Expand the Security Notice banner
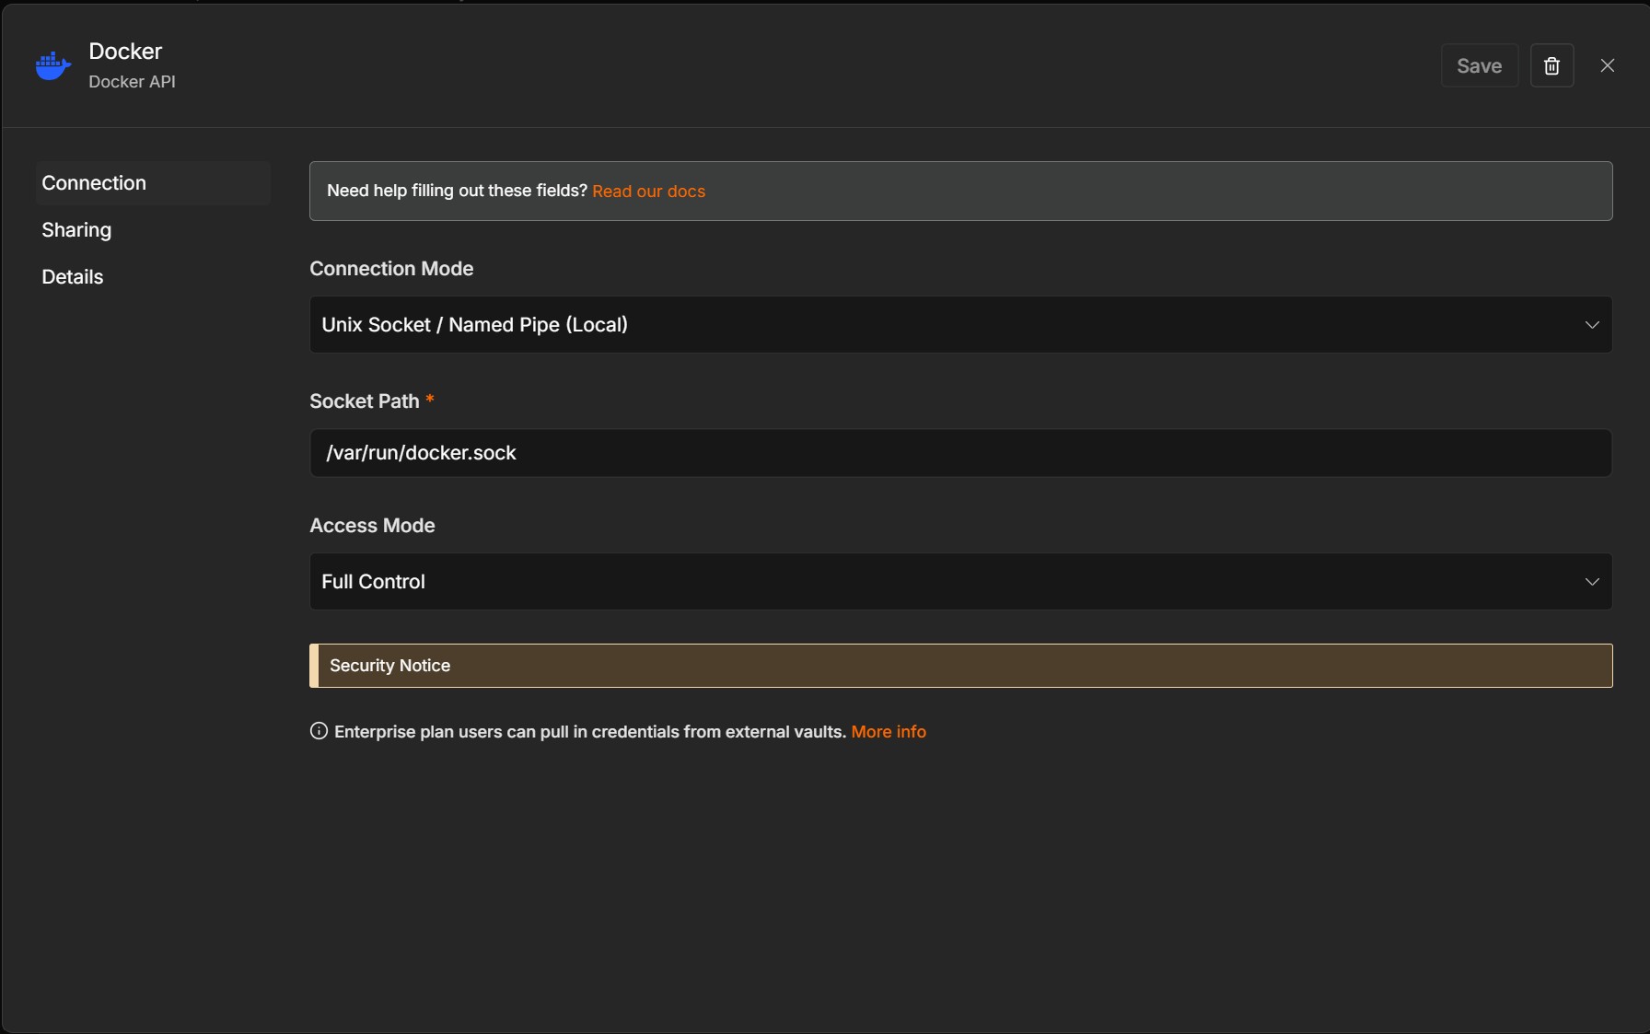This screenshot has width=1650, height=1034. [x=960, y=666]
